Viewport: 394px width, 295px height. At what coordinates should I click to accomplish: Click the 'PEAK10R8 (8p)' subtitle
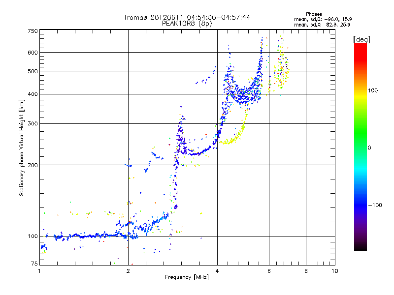click(x=187, y=23)
